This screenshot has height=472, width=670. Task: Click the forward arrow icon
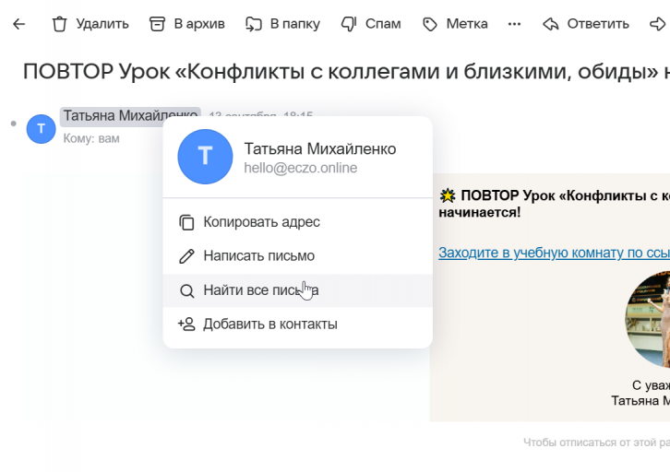(658, 24)
